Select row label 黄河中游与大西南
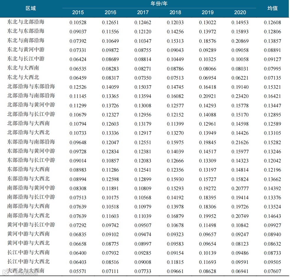 [x=29, y=234]
